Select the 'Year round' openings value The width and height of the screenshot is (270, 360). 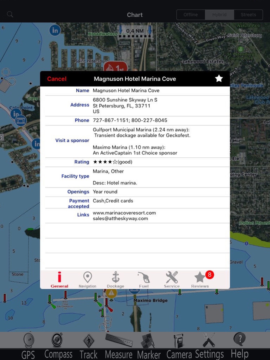(105, 192)
